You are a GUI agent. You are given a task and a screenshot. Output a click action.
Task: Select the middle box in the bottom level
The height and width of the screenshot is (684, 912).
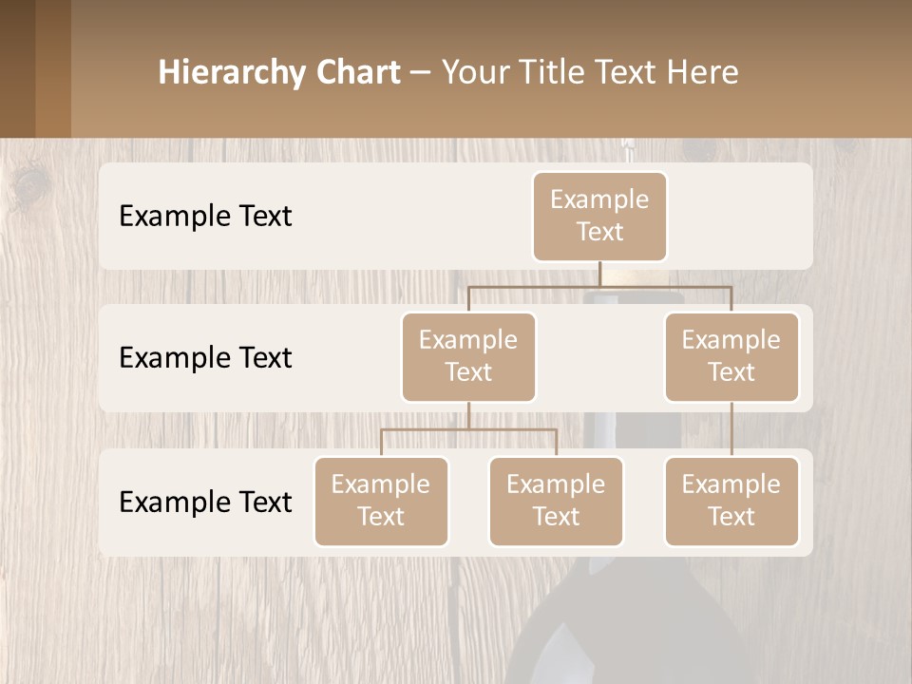(x=556, y=501)
